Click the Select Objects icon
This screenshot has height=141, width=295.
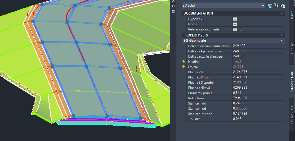coord(276,5)
